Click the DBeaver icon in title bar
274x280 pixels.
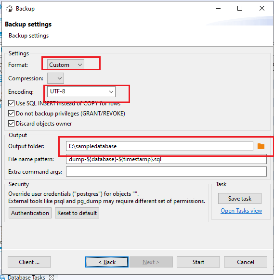pos(10,9)
